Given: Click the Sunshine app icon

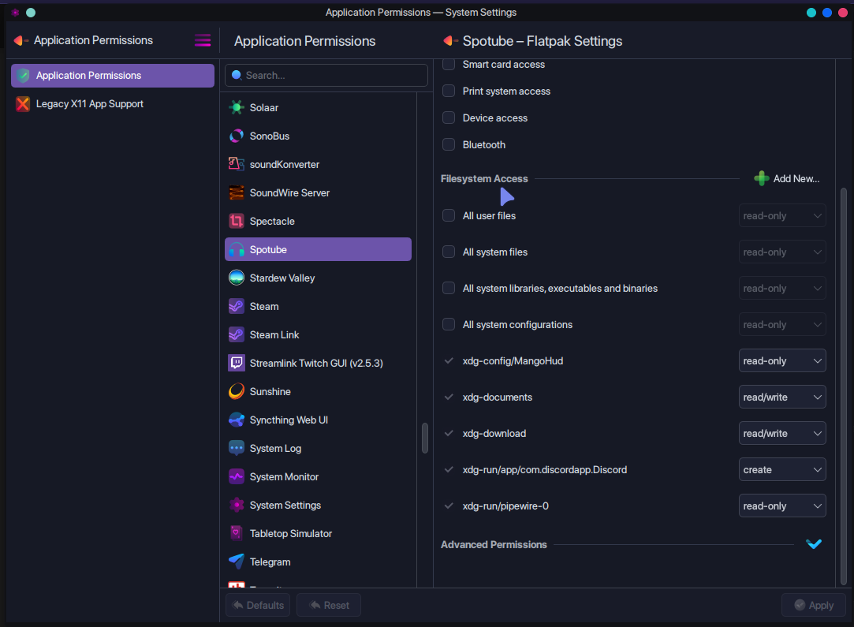Looking at the screenshot, I should [x=237, y=391].
